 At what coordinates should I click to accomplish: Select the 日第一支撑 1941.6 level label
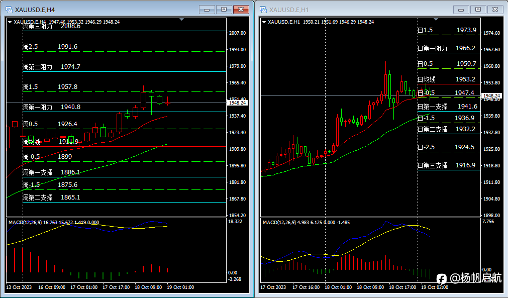[x=447, y=107]
